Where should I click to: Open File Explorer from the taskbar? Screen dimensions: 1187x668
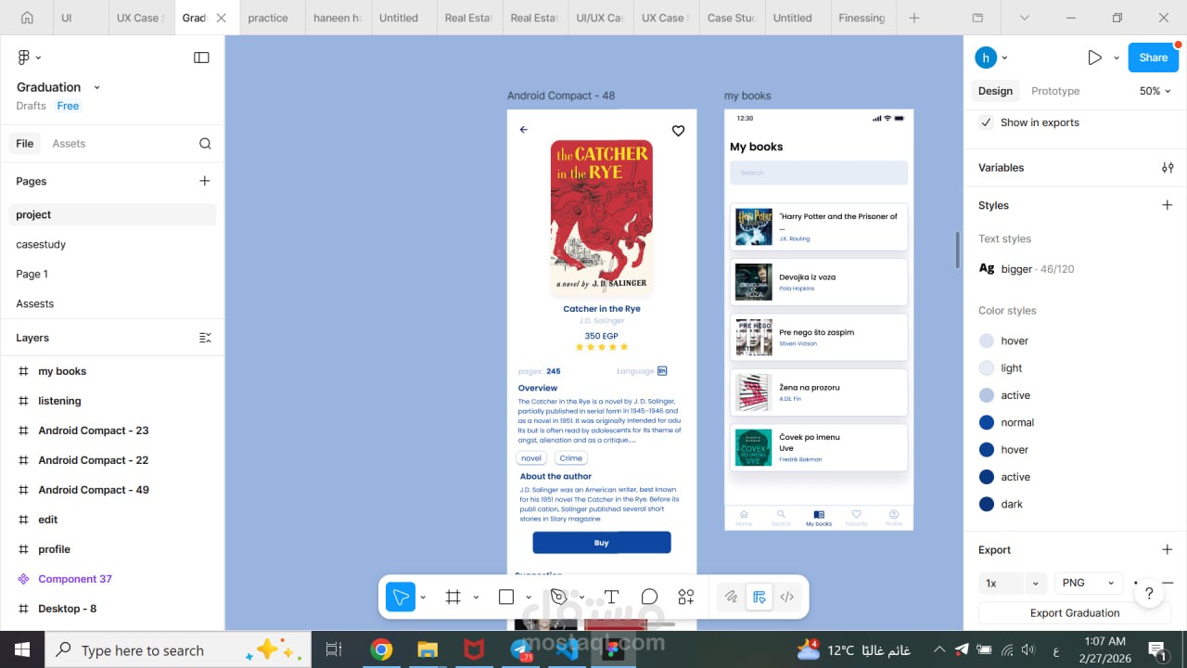click(x=428, y=650)
